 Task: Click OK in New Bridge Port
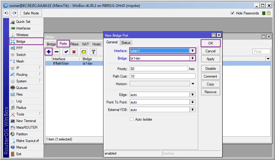(211, 43)
